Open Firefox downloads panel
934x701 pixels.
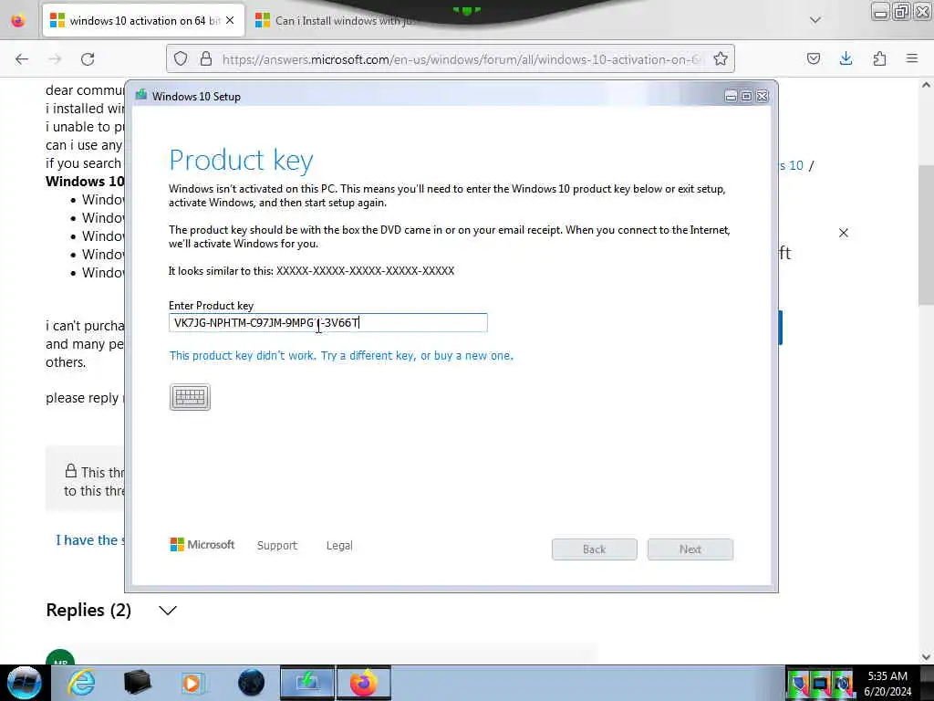[x=846, y=58]
